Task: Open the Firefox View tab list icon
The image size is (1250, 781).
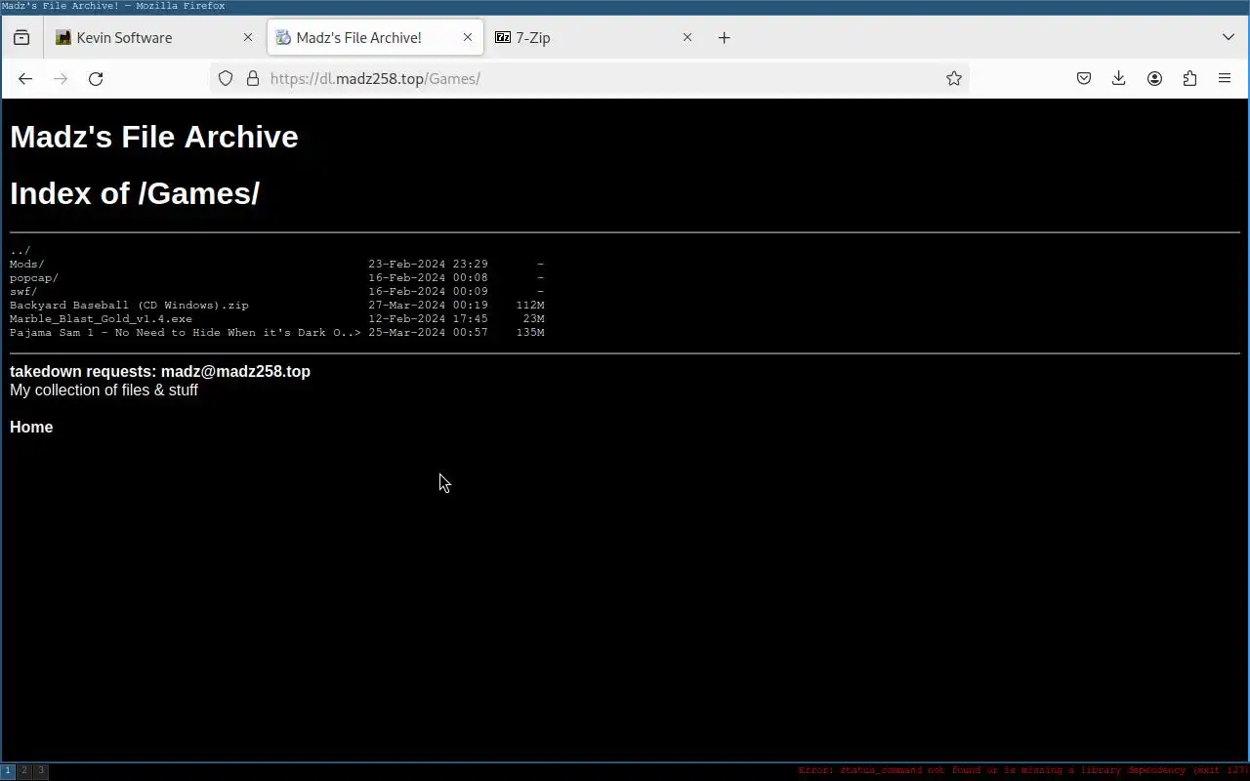Action: click(21, 37)
